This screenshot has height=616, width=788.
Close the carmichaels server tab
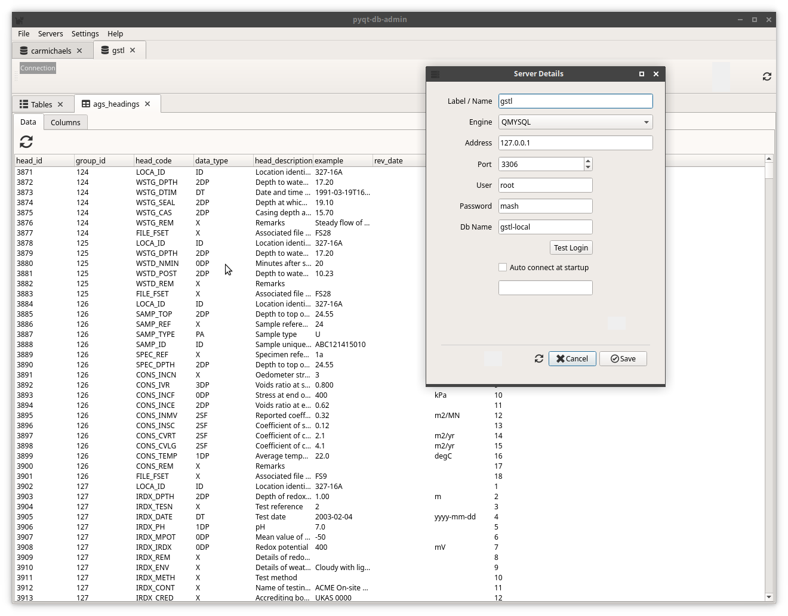tap(79, 51)
